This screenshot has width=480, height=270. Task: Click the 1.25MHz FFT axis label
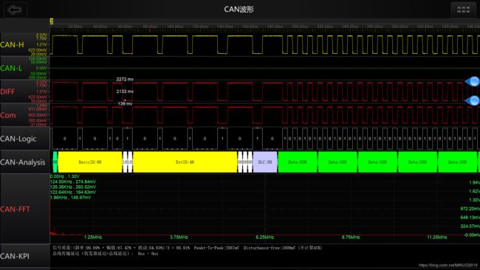tap(93, 238)
